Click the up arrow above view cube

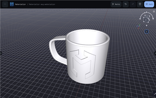pos(147,12)
